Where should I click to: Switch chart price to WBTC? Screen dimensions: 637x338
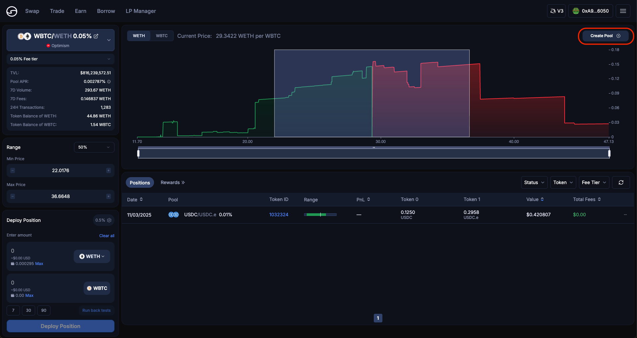[162, 36]
